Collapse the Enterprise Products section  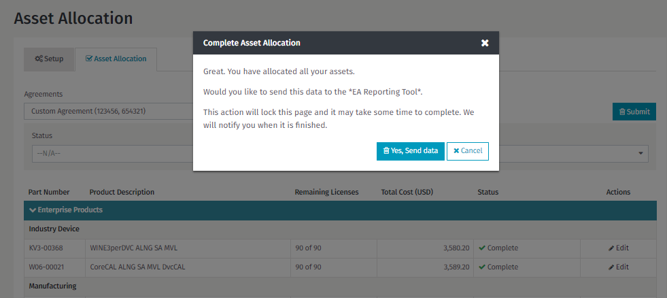pyautogui.click(x=33, y=210)
